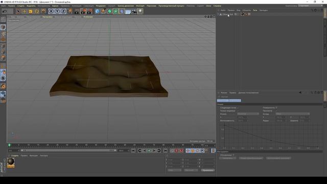Open the spline pen tools icon
327x184 pixels.
103,11
